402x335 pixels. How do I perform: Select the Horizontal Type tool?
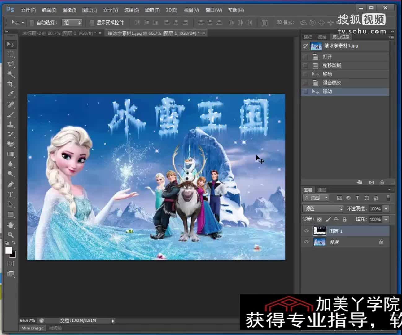11,194
